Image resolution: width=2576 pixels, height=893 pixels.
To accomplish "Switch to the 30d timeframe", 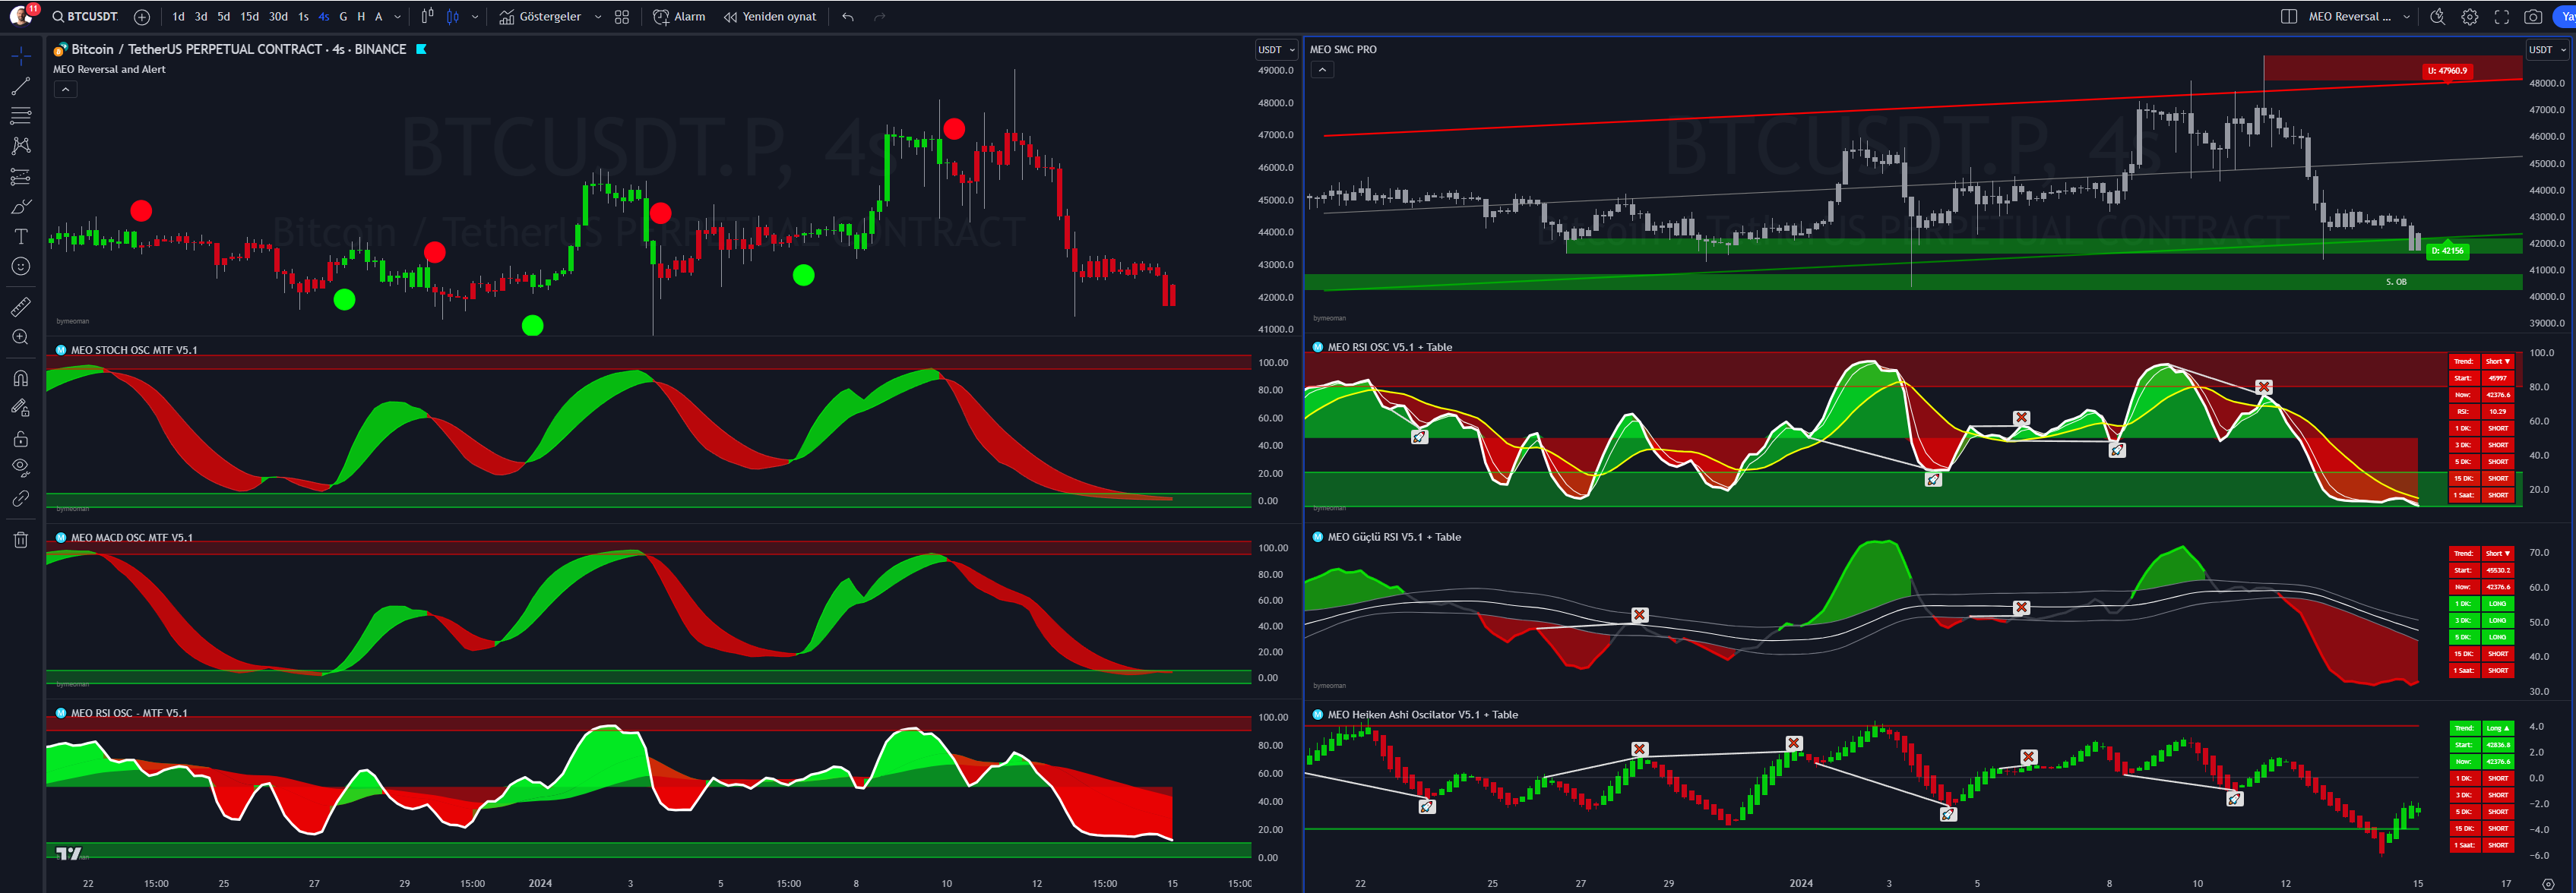I will point(278,17).
